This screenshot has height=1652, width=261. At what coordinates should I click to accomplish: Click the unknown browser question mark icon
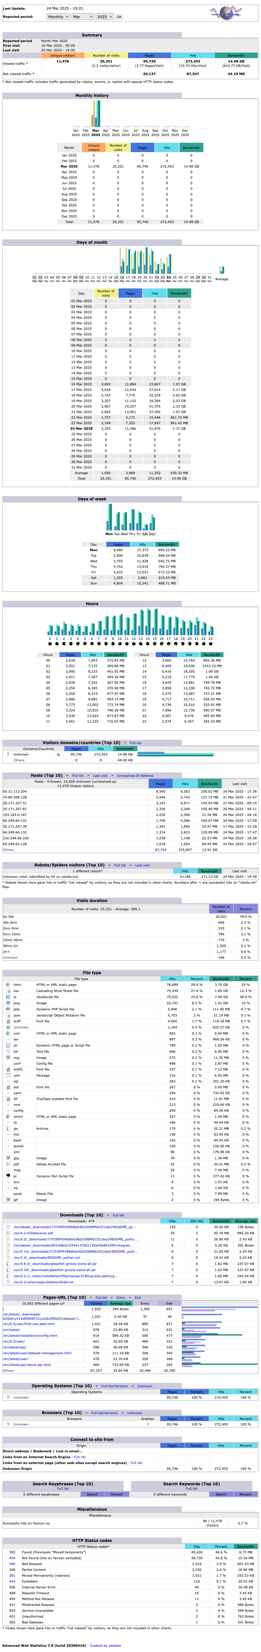click(x=8, y=1424)
